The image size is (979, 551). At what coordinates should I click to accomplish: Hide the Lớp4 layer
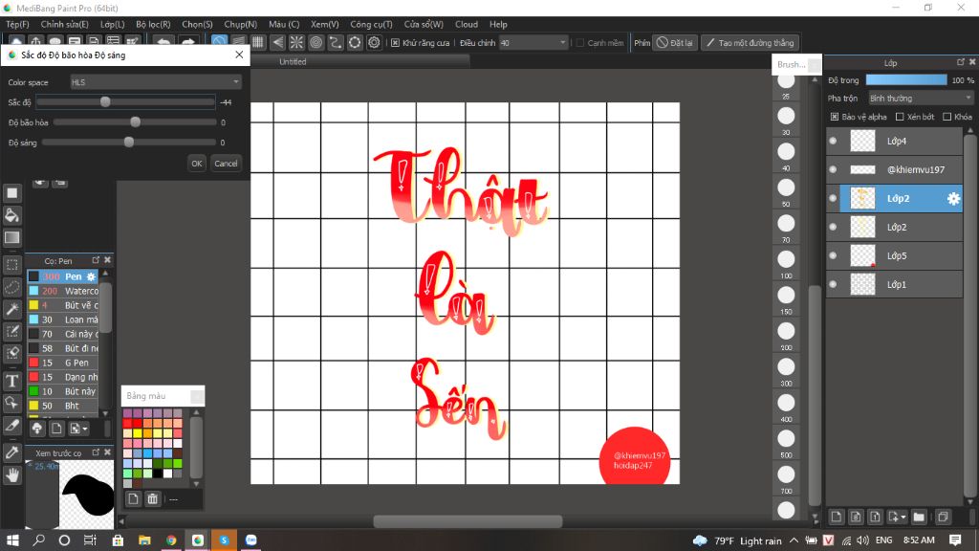click(x=833, y=142)
